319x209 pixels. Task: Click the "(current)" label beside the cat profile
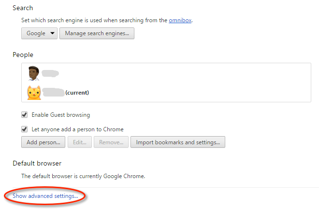[77, 92]
